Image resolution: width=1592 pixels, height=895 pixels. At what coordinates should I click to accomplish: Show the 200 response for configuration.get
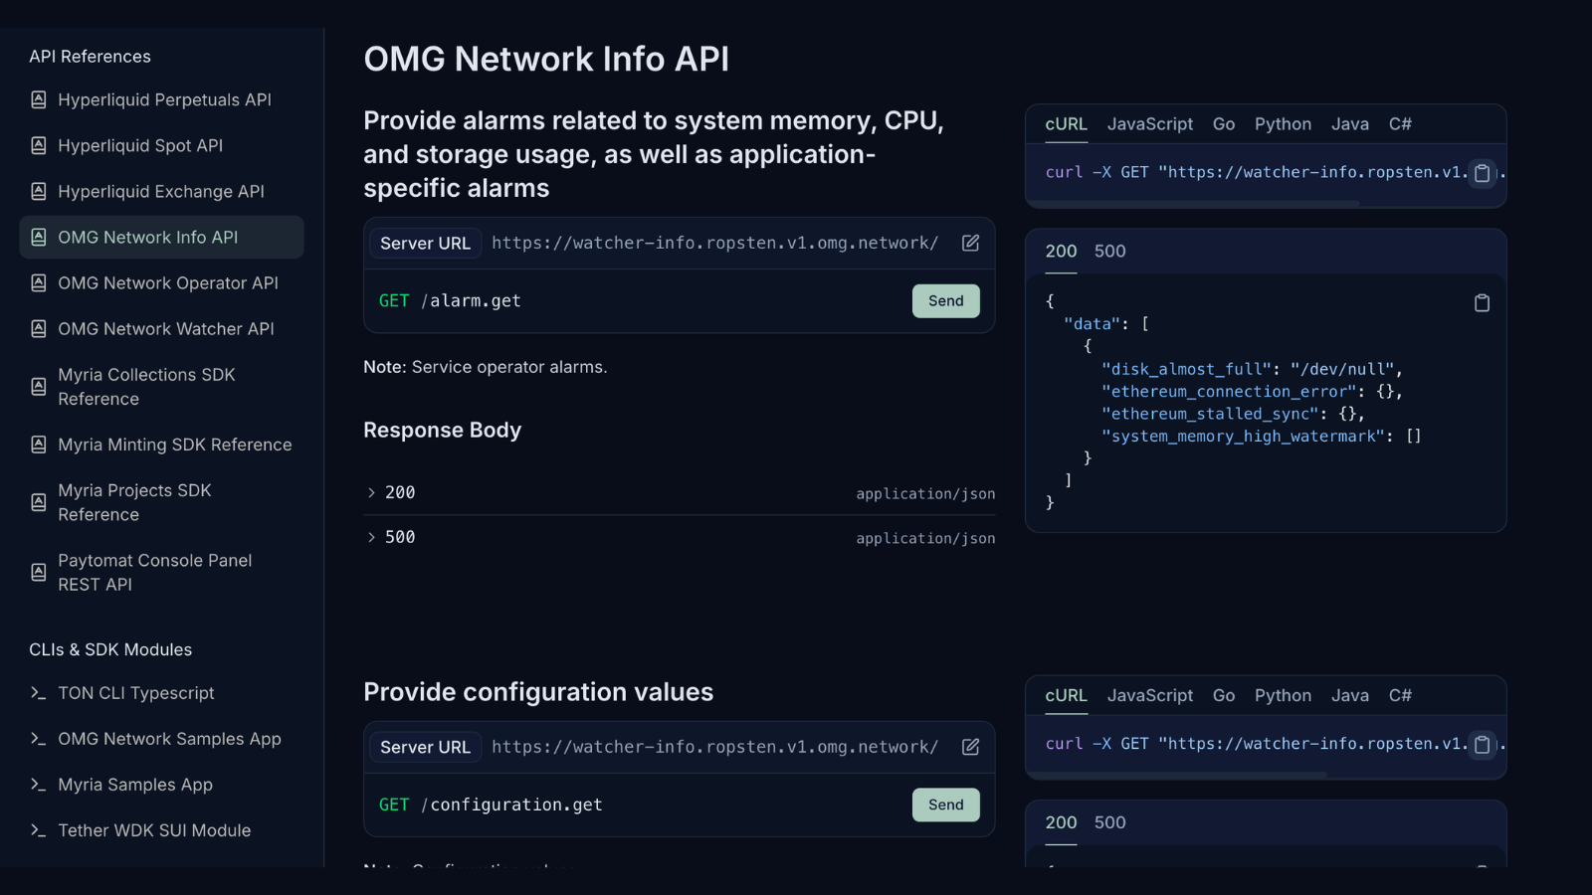click(1061, 823)
